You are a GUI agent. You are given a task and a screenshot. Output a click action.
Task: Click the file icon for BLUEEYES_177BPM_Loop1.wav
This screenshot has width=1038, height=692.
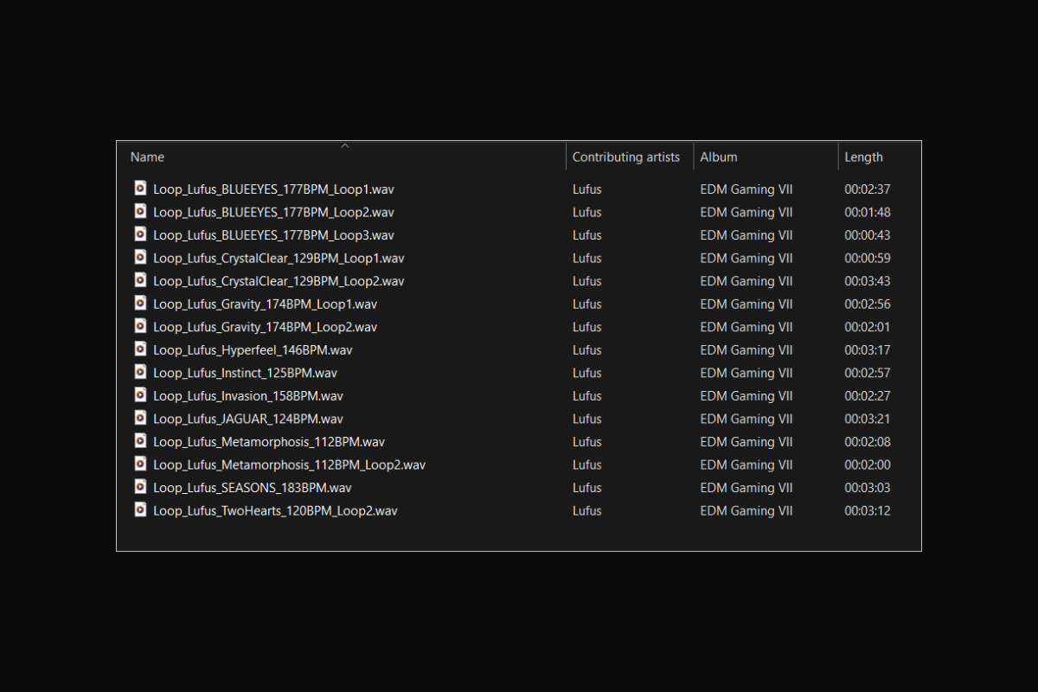pos(140,188)
